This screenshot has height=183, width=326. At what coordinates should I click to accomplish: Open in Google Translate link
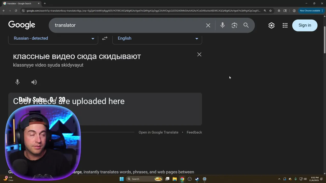pos(158,132)
